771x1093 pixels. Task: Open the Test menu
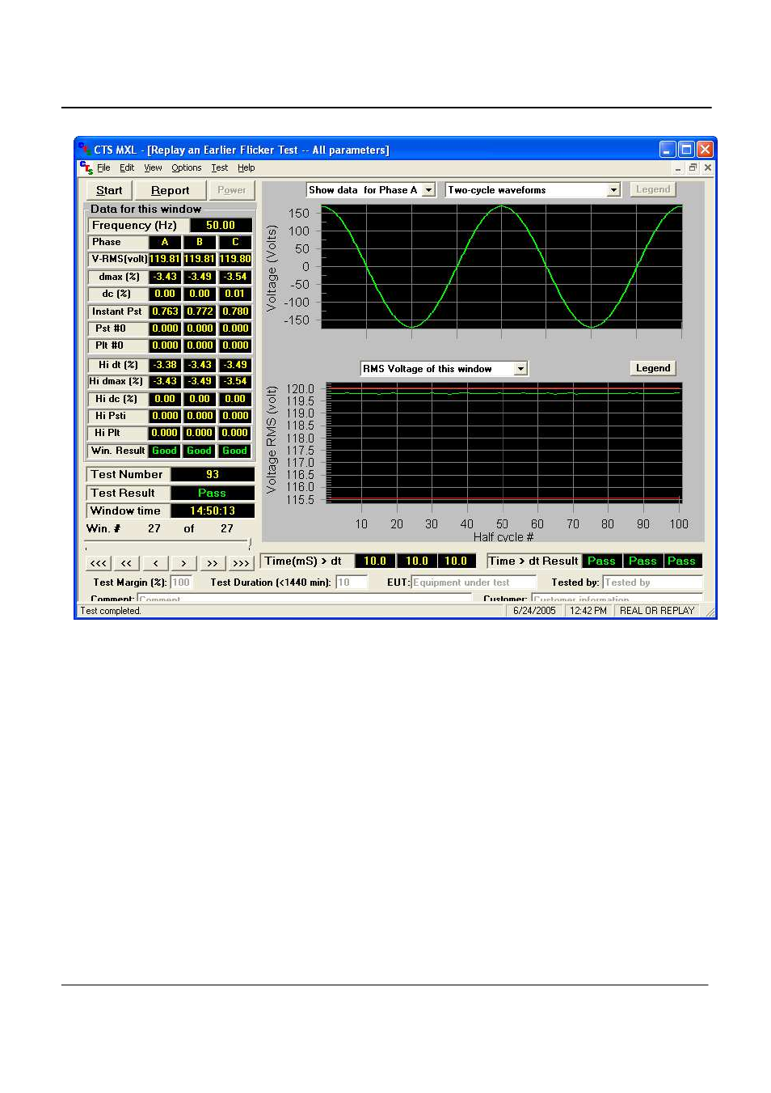[219, 168]
